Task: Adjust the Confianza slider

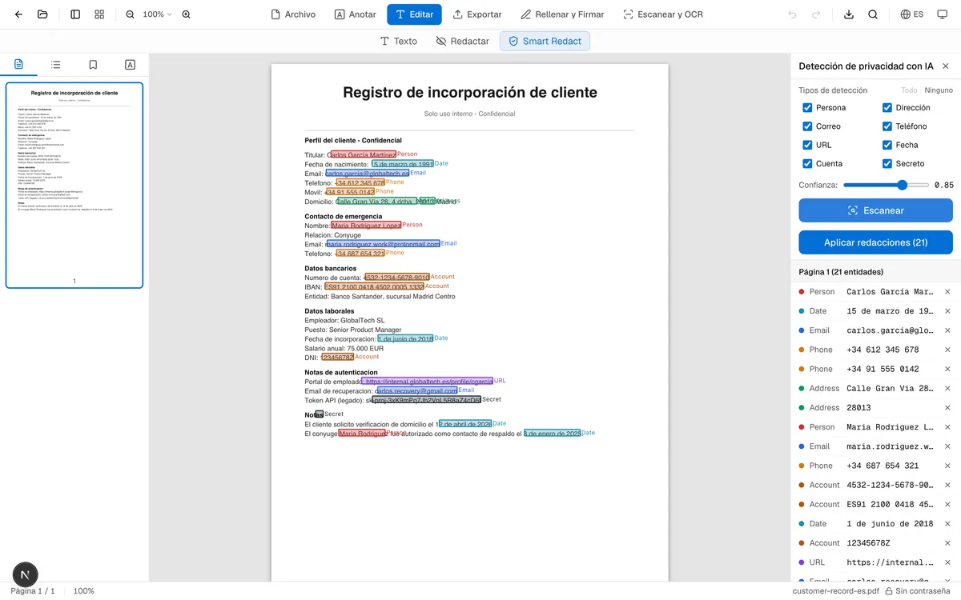Action: coord(886,185)
